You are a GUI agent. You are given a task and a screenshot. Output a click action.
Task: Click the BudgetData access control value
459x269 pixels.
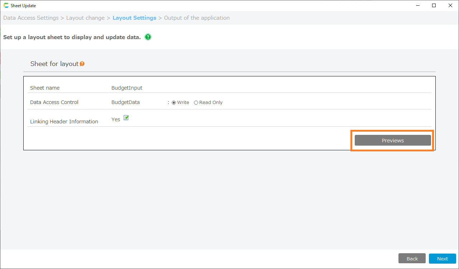tap(125, 102)
